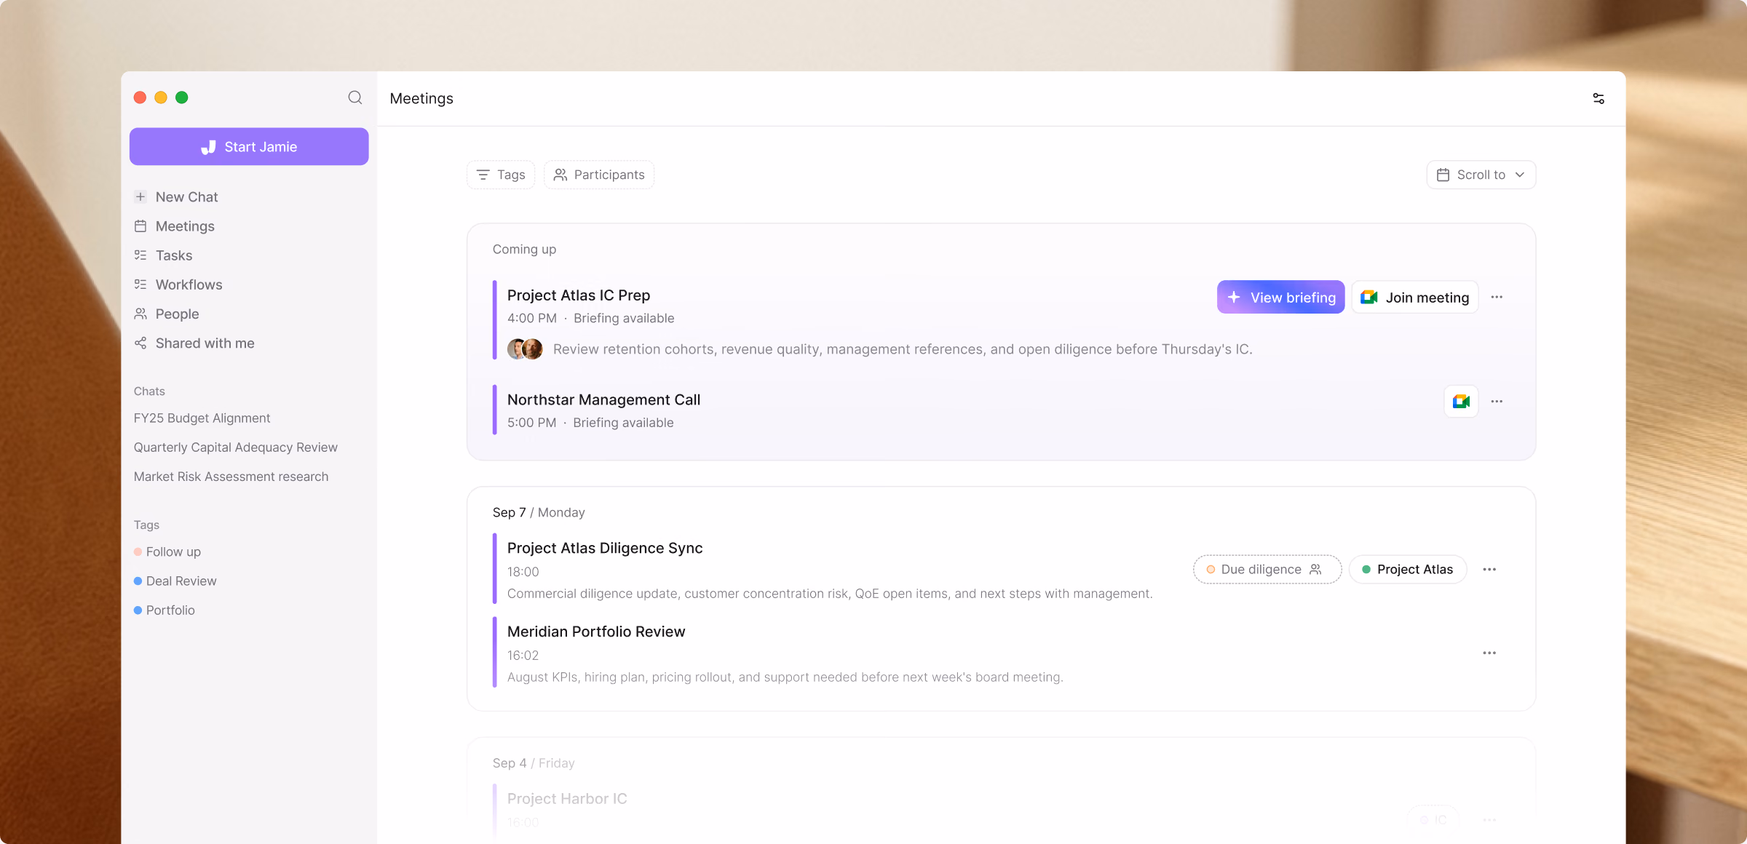Click the 4:00 PM Briefing available line
Screen dimensions: 1747x844
tap(591, 319)
